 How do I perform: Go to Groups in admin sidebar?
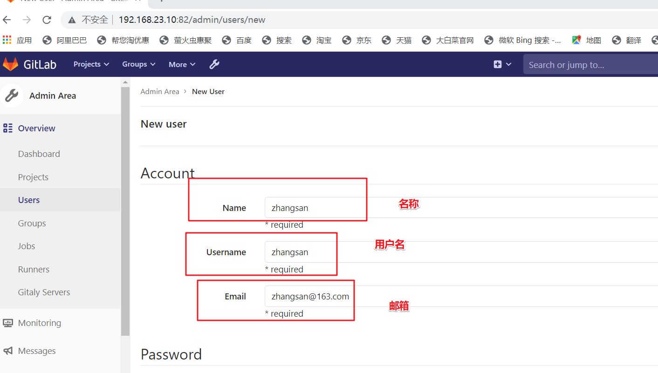click(x=32, y=223)
